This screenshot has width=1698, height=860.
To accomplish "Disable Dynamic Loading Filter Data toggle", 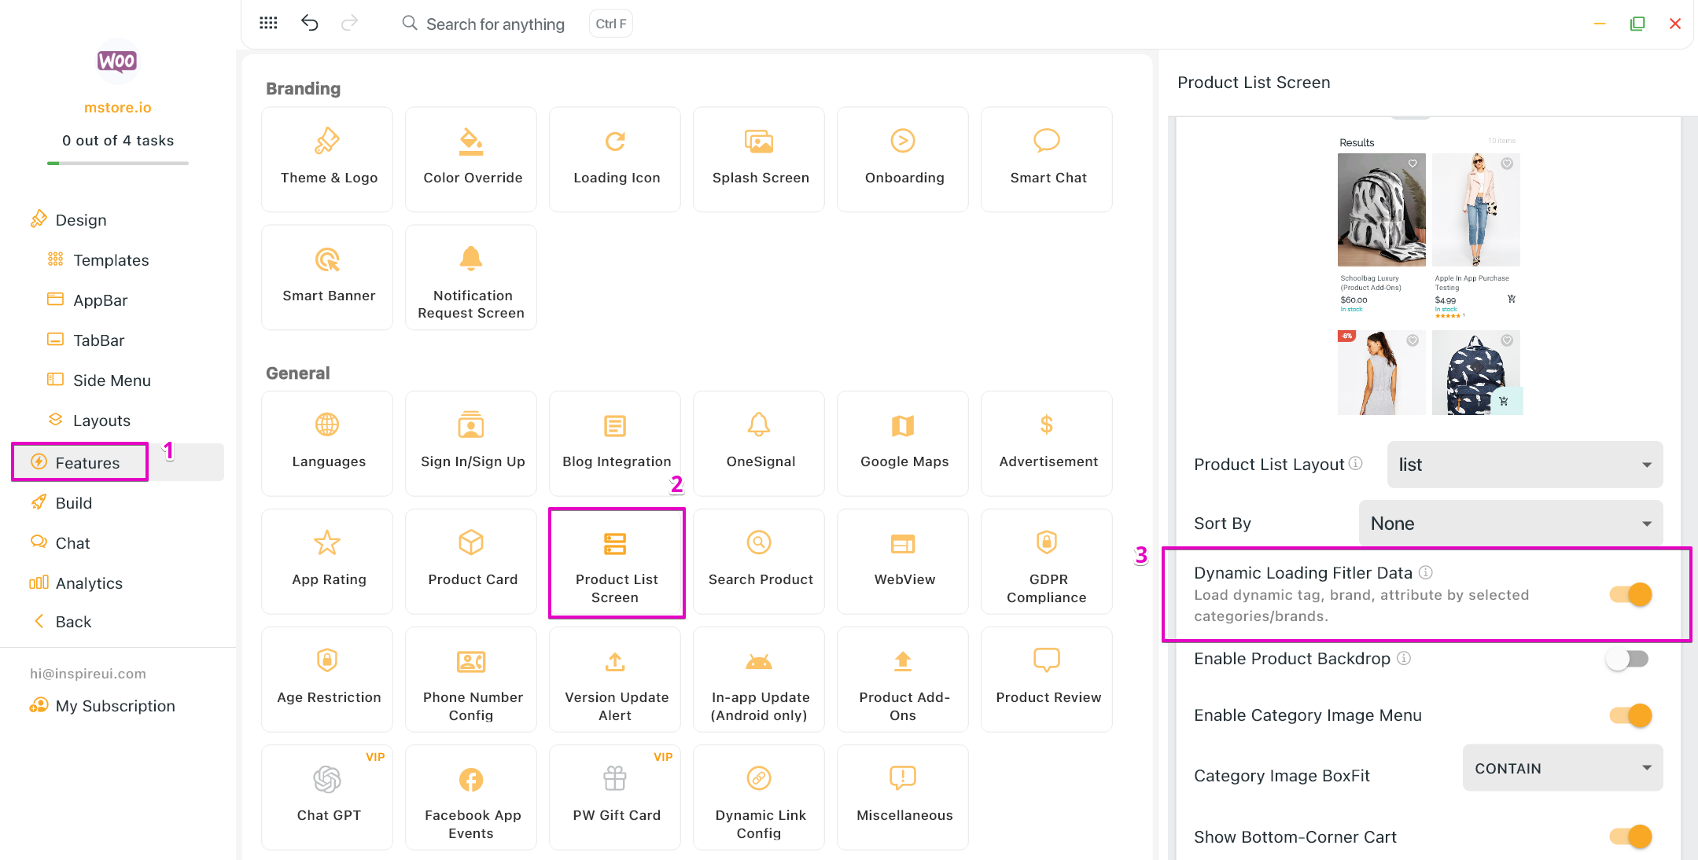I will [x=1630, y=594].
